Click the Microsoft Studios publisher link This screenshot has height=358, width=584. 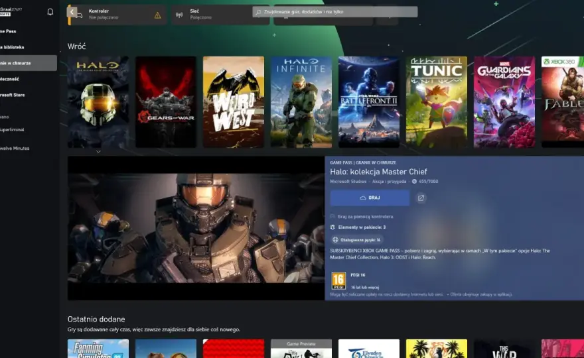pos(348,182)
